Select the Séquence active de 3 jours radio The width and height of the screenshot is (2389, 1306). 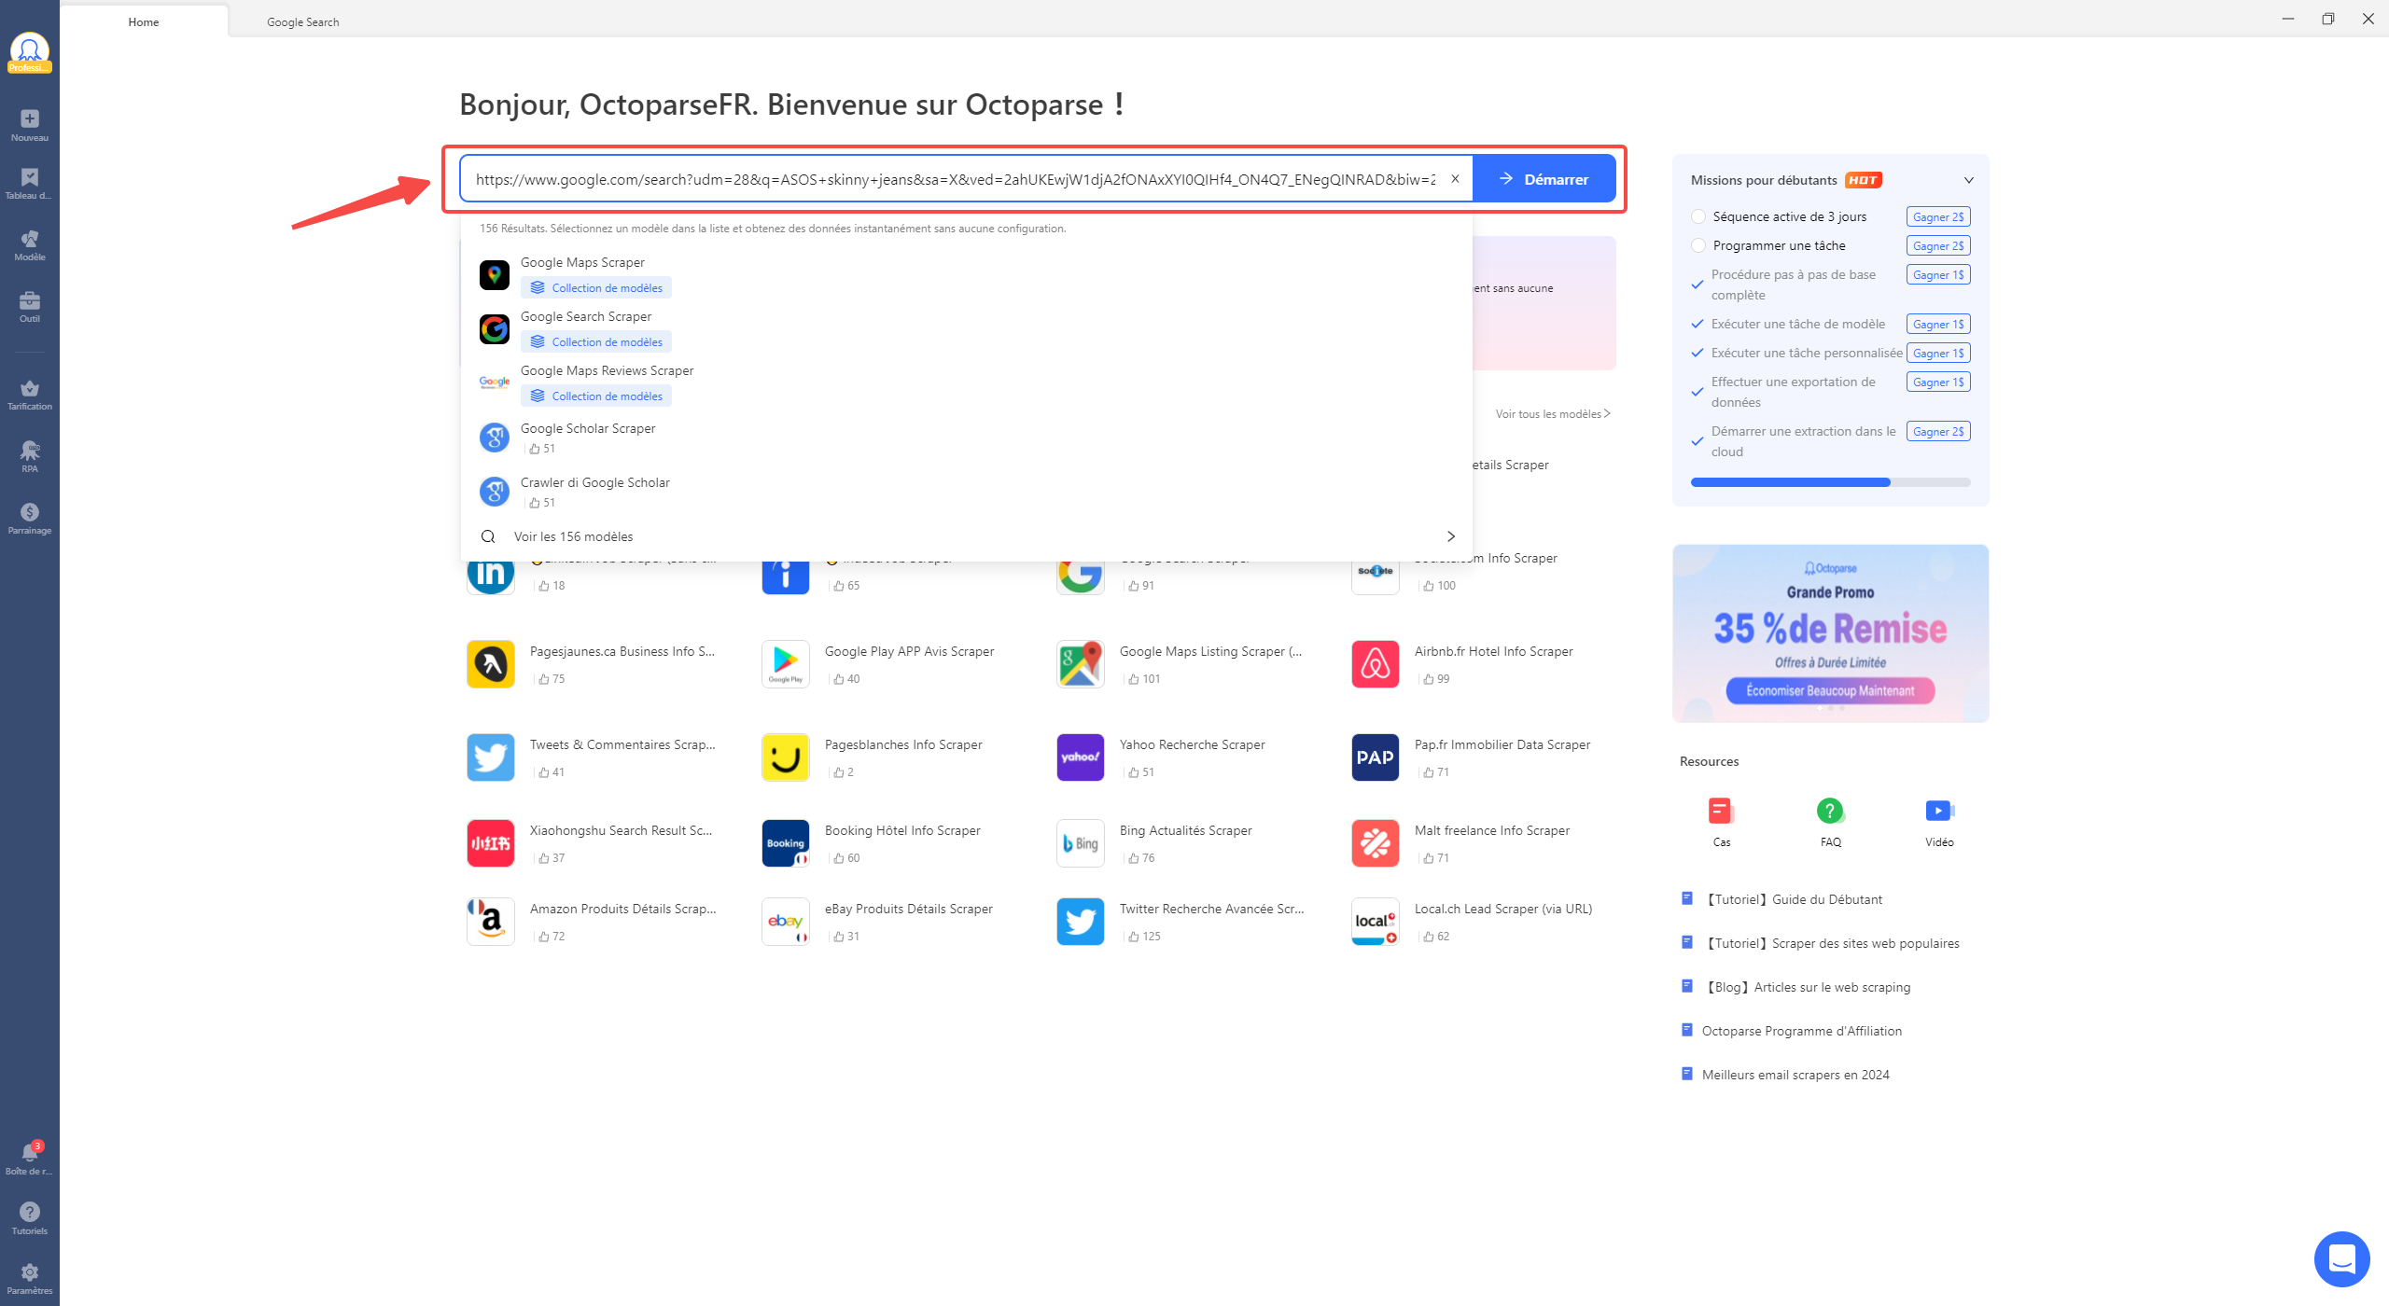pyautogui.click(x=1698, y=216)
